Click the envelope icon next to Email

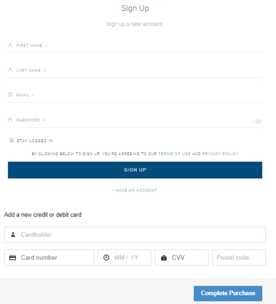coord(10,94)
